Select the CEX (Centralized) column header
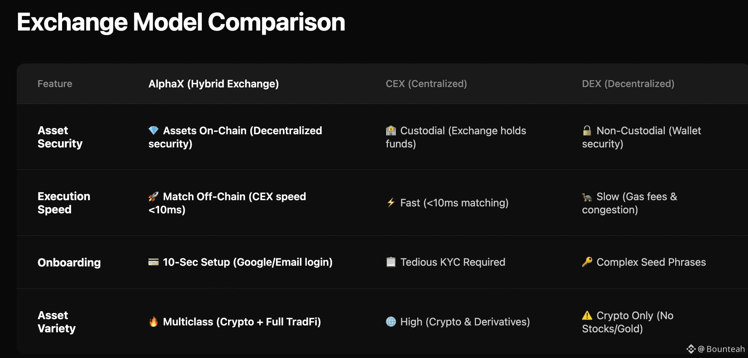 pos(426,84)
